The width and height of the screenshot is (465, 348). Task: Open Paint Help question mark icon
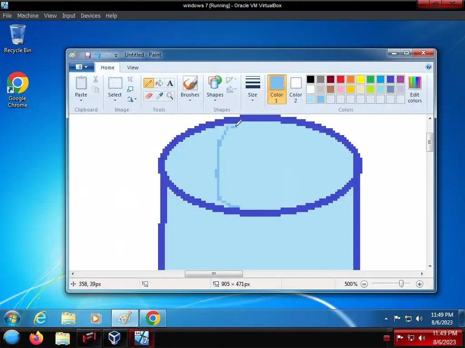428,67
